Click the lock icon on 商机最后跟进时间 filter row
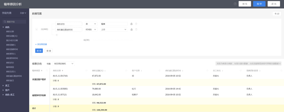284x112 pixels. point(131,30)
